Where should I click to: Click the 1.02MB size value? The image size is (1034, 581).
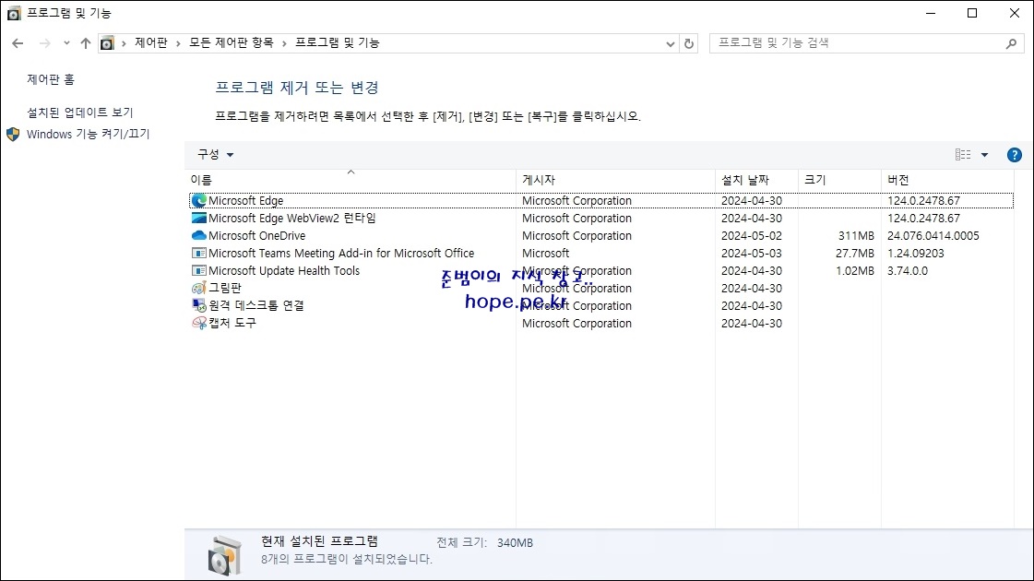click(x=855, y=270)
